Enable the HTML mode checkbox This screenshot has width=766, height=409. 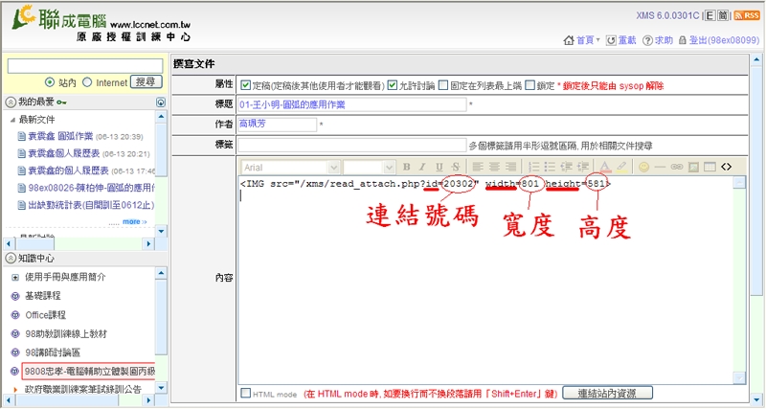pos(246,393)
